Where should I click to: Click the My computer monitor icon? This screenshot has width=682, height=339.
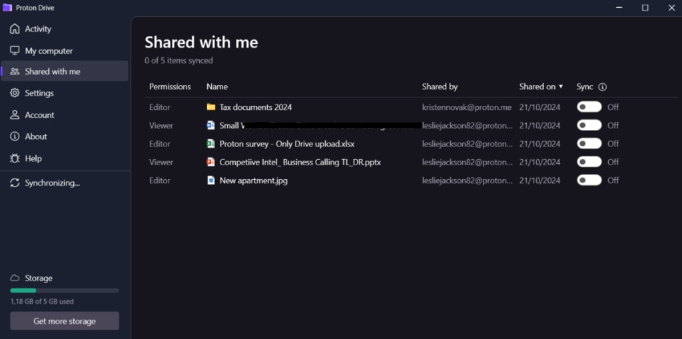[x=15, y=51]
